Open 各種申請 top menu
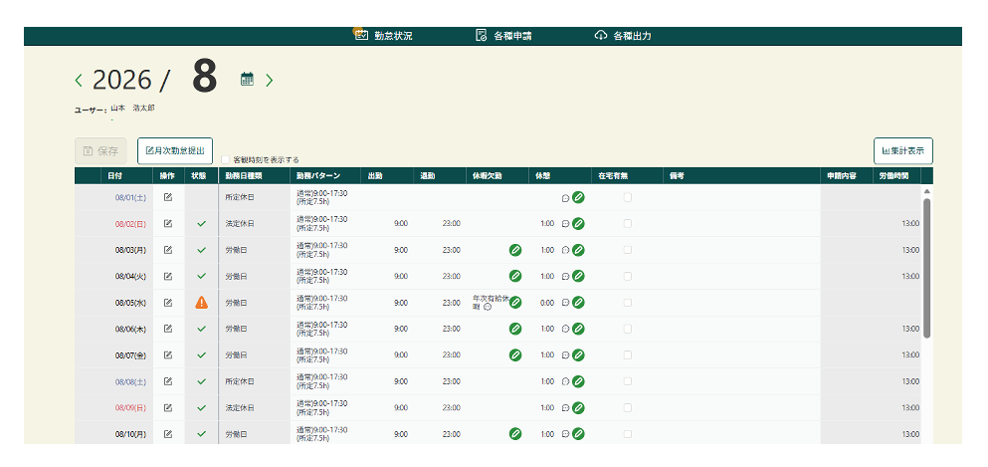The width and height of the screenshot is (988, 467). (x=503, y=36)
